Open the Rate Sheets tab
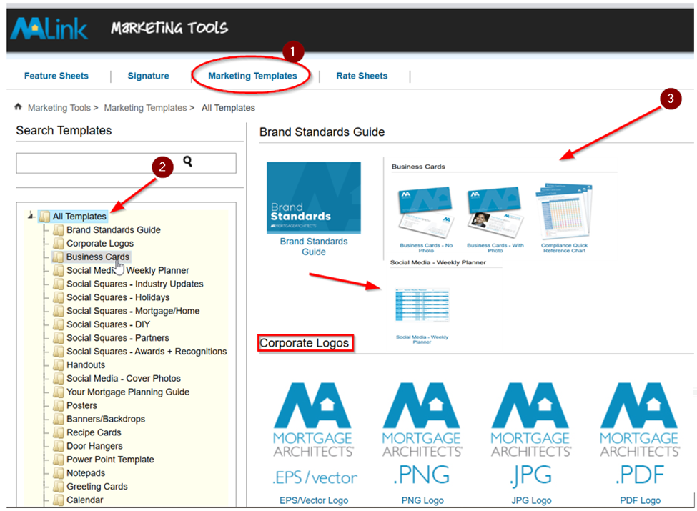Viewport: 697px width, 511px height. [362, 76]
